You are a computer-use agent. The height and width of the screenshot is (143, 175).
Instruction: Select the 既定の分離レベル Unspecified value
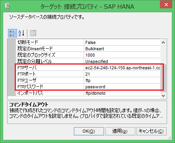pyautogui.click(x=122, y=61)
